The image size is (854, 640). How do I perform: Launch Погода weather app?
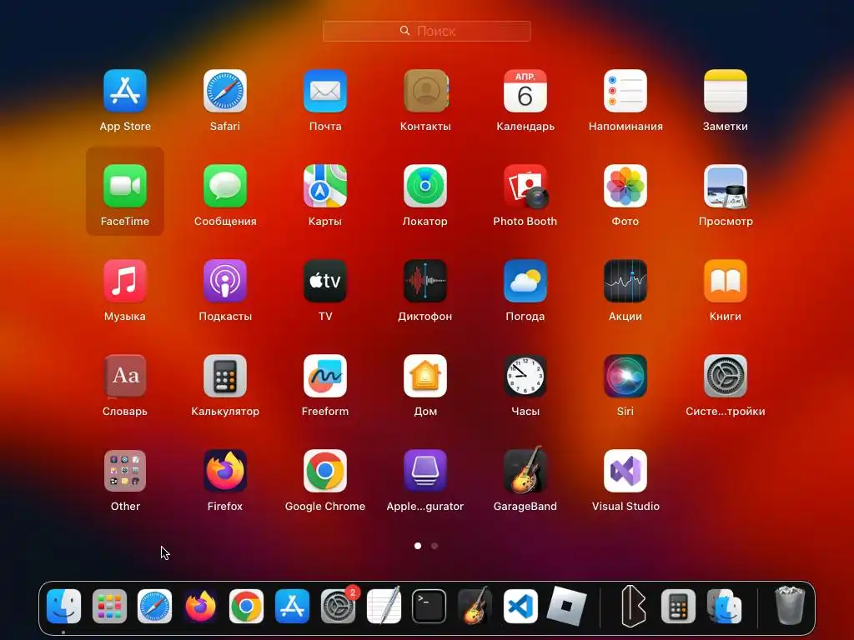pos(525,281)
